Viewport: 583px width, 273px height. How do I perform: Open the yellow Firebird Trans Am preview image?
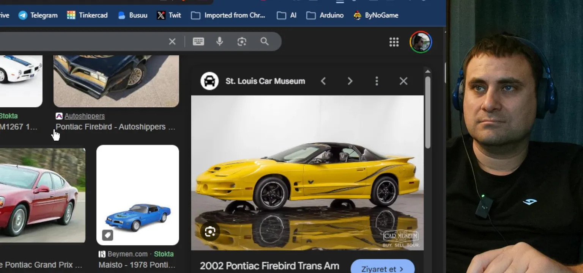pyautogui.click(x=307, y=173)
